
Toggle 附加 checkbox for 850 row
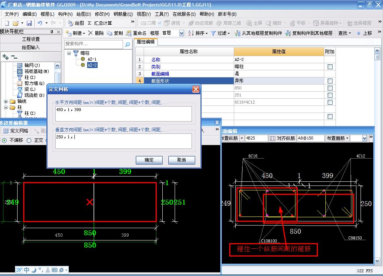coord(330,88)
